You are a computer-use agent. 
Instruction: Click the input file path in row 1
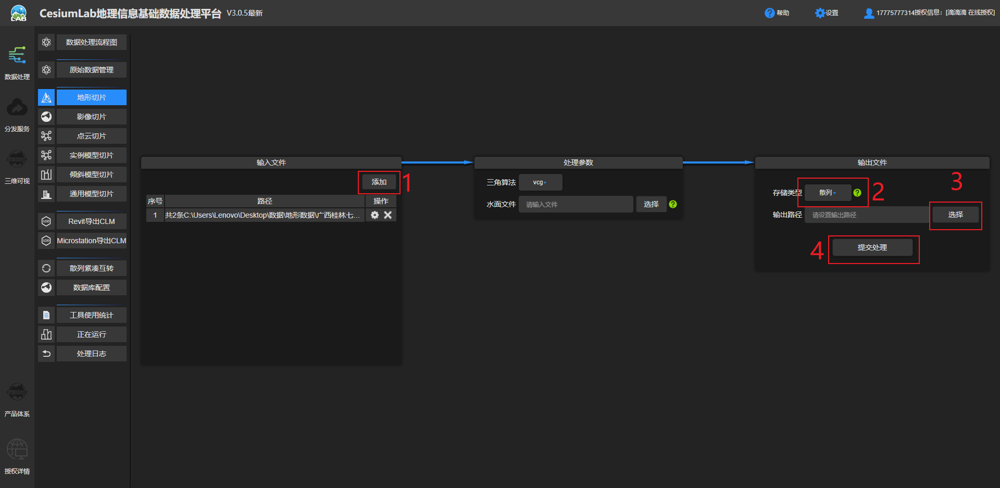[x=265, y=215]
